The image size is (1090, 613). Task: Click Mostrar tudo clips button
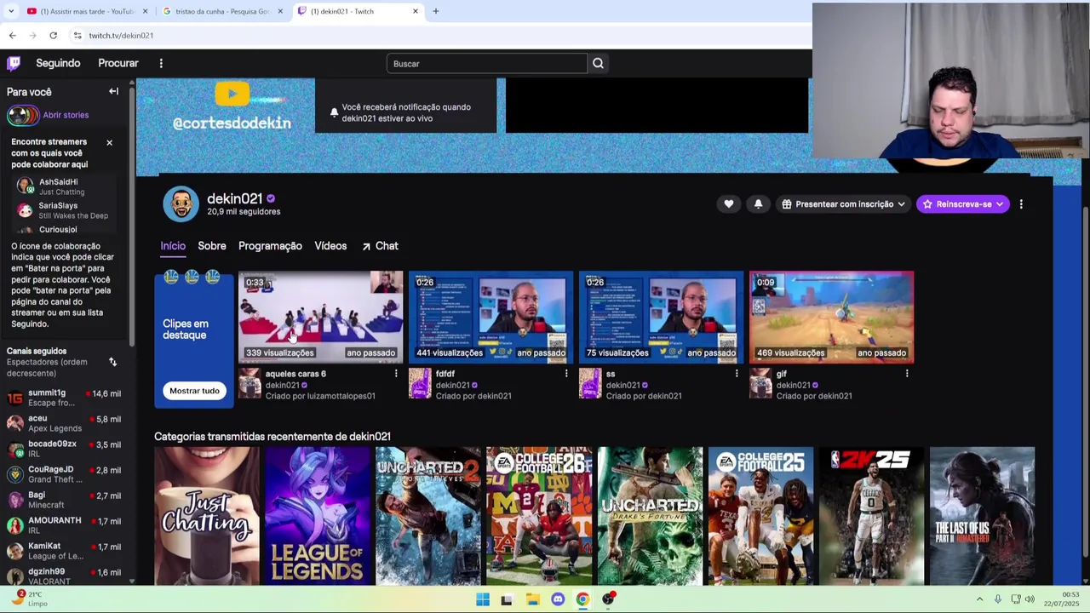194,391
